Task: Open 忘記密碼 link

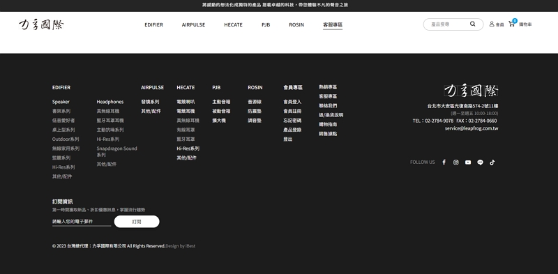Action: tap(292, 121)
